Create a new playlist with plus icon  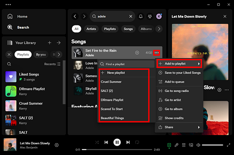[x=49, y=43]
